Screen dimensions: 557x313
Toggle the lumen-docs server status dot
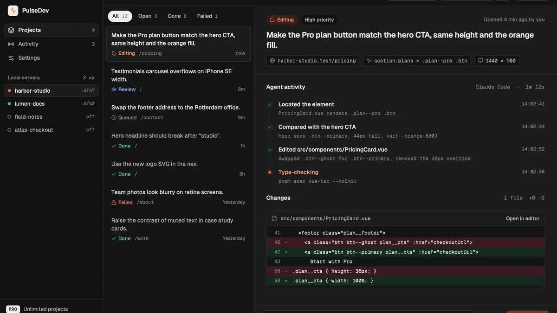point(9,104)
